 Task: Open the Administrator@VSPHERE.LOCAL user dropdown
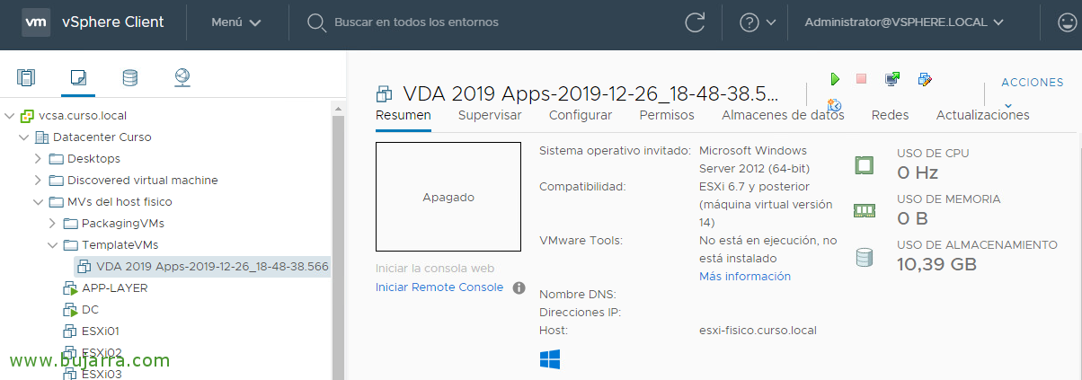pyautogui.click(x=905, y=22)
